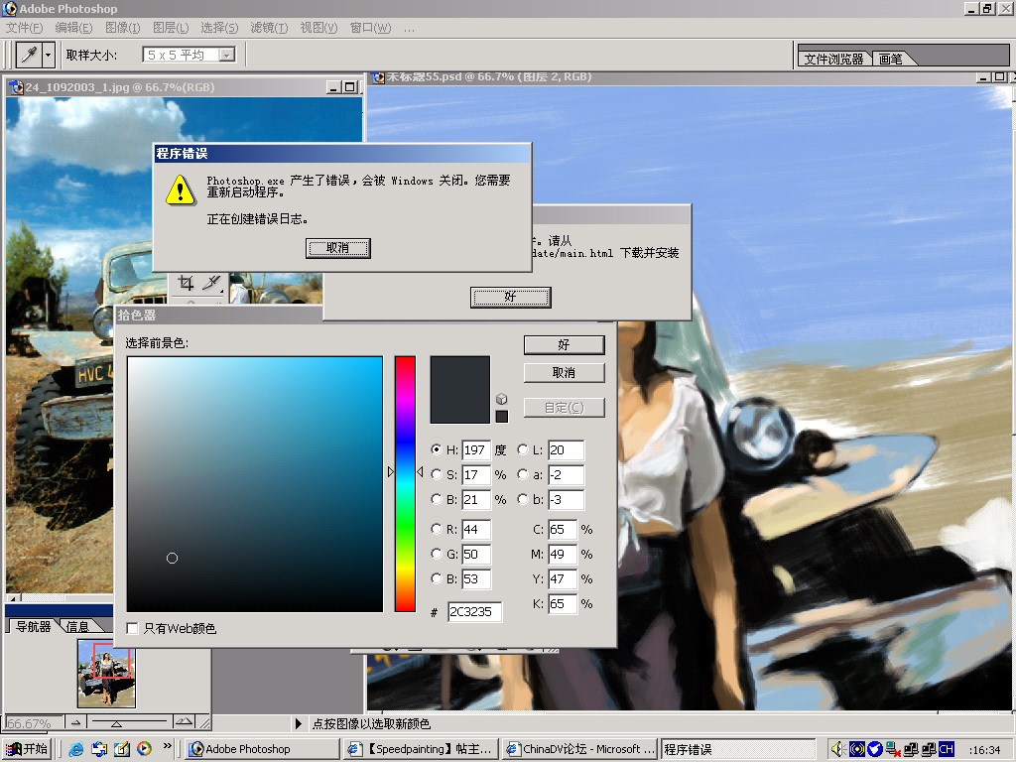
Task: Select the Lab b channel radio button
Action: pyautogui.click(x=522, y=499)
